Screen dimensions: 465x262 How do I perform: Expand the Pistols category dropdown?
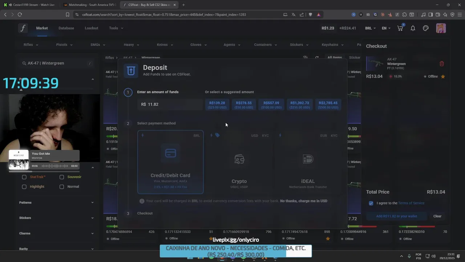point(64,45)
